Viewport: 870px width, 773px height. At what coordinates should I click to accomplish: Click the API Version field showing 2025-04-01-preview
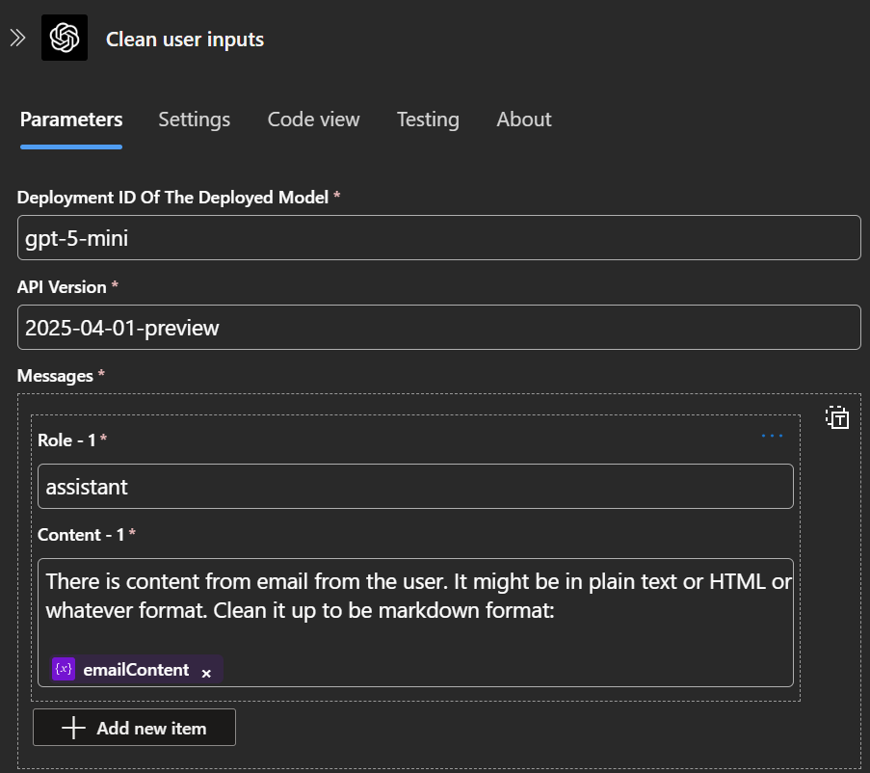point(439,328)
